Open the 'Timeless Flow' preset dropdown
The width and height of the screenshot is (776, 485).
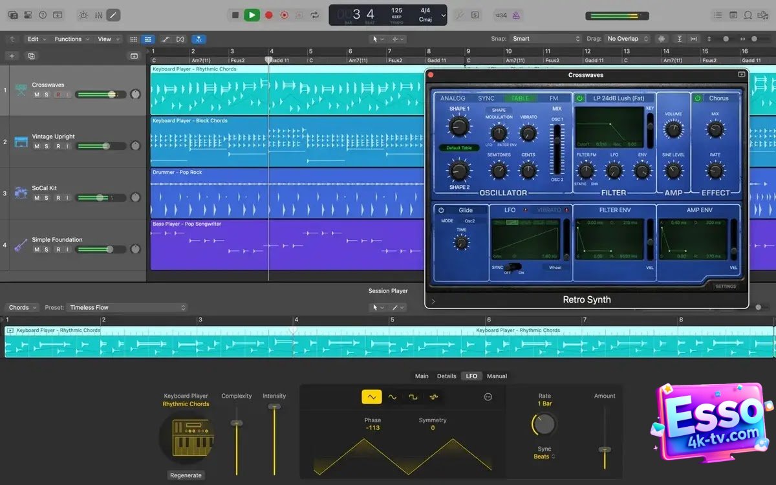pos(126,307)
